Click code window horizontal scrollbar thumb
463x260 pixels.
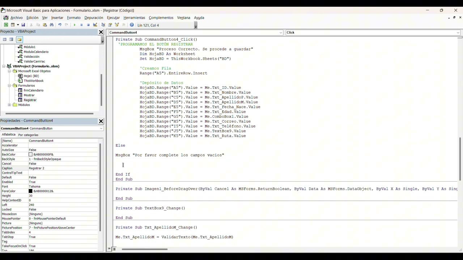[145, 249]
